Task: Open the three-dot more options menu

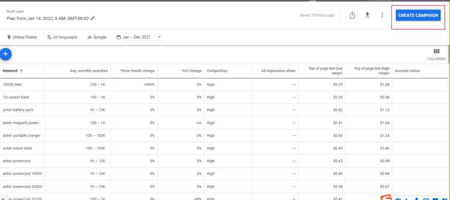Action: (382, 15)
